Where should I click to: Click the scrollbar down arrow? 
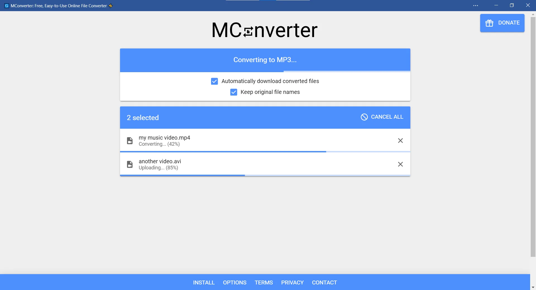point(533,287)
